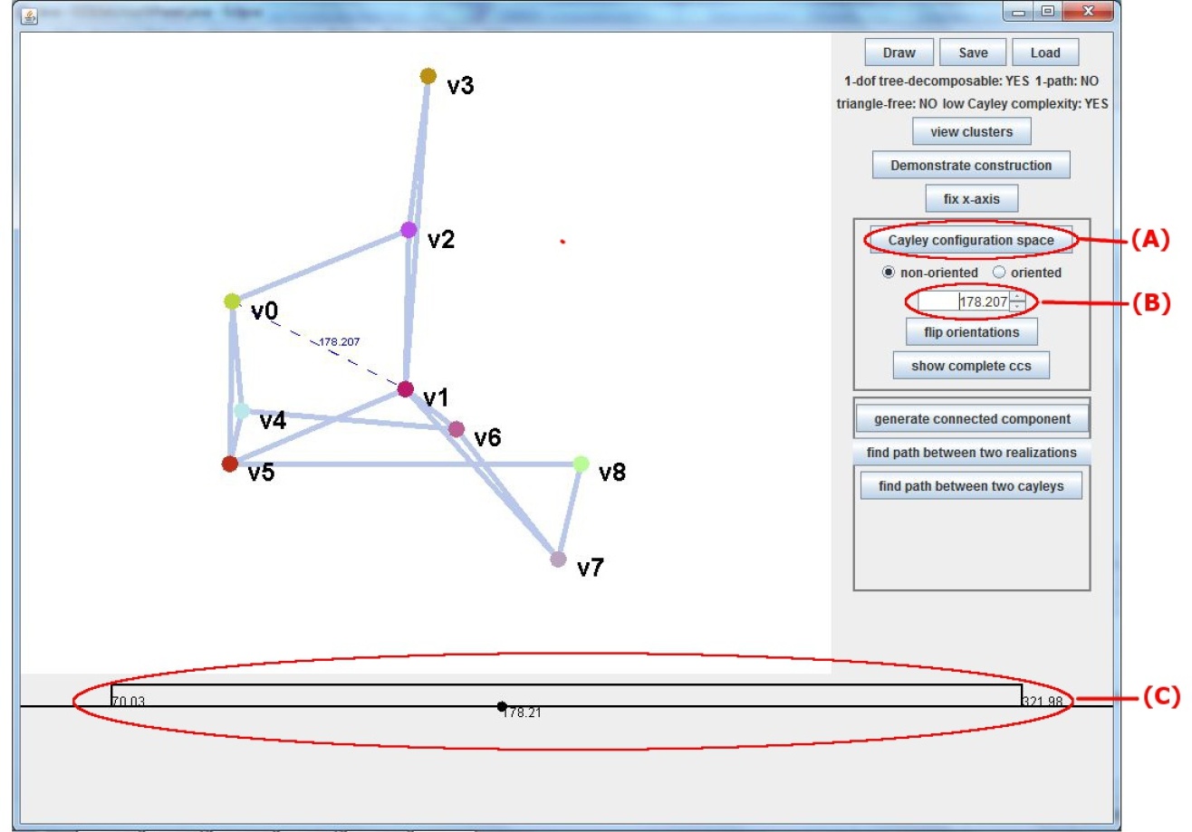Image resolution: width=1192 pixels, height=832 pixels.
Task: Select vertex v3 node
Action: (429, 76)
